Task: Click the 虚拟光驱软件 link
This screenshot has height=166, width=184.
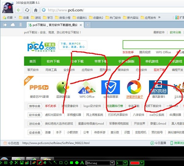Action: point(53,115)
